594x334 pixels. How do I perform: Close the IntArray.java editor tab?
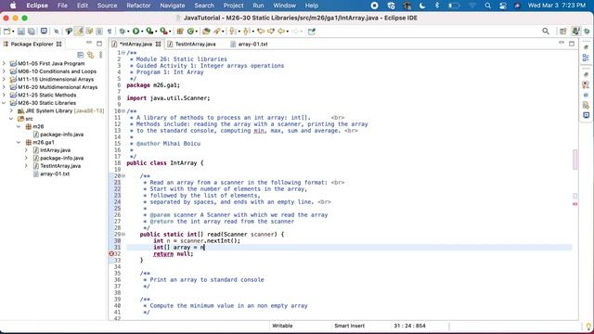tap(158, 44)
